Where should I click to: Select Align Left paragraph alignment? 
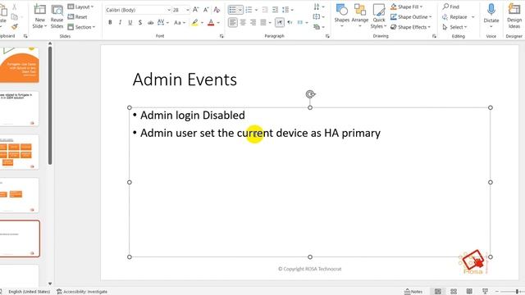click(x=233, y=22)
